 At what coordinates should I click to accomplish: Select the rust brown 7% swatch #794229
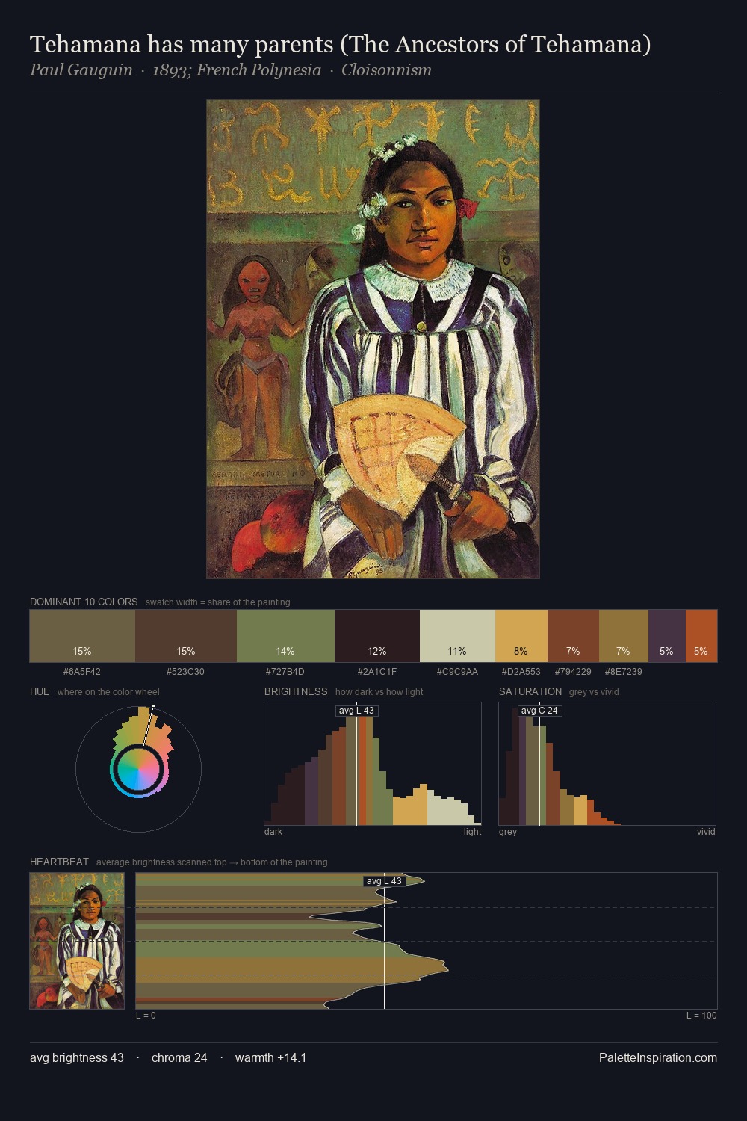573,636
